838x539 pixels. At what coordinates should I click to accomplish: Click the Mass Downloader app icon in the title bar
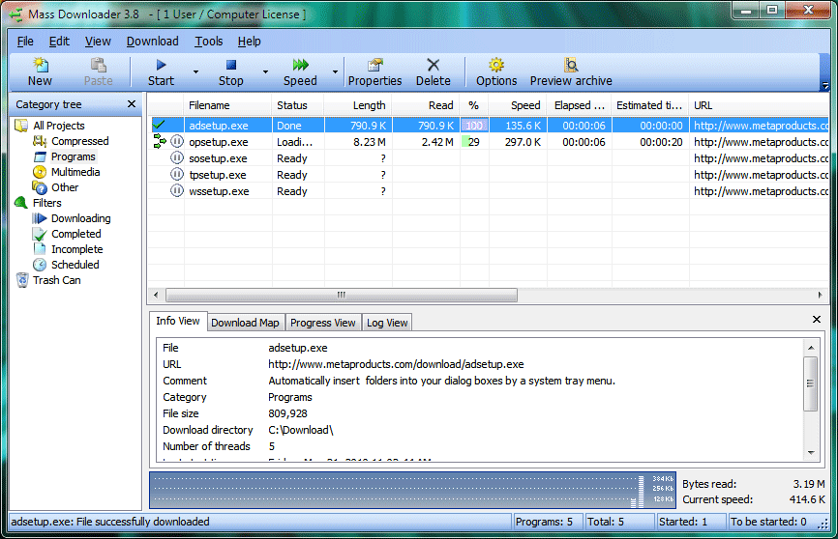point(15,14)
